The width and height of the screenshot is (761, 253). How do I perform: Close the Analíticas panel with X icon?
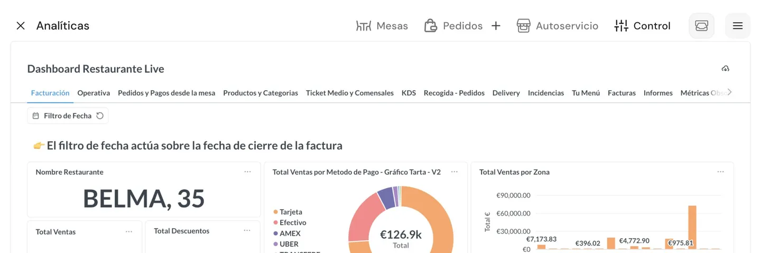[x=21, y=26]
